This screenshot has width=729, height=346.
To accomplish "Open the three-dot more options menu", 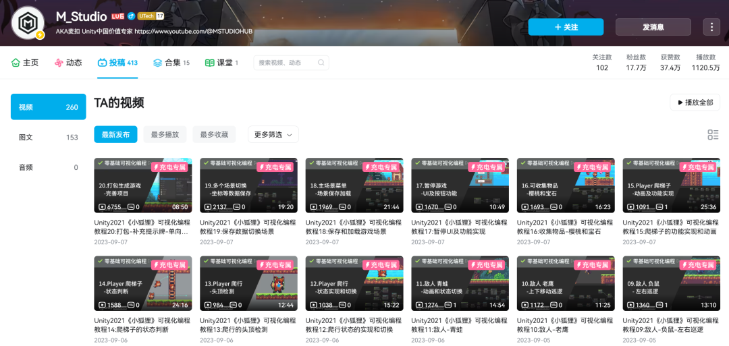I will click(711, 27).
